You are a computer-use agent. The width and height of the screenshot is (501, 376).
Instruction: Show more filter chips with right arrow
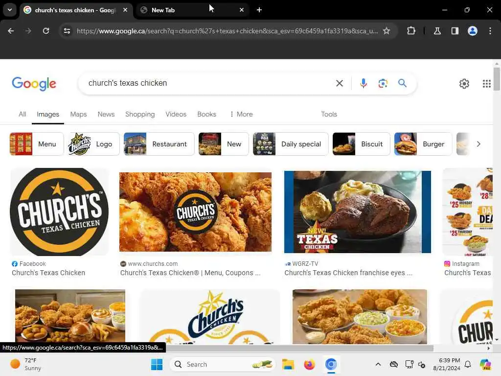tap(478, 144)
